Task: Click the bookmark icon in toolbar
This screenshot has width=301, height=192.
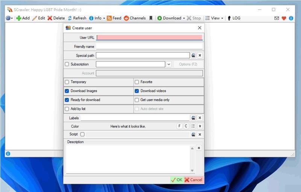Action: [151, 18]
